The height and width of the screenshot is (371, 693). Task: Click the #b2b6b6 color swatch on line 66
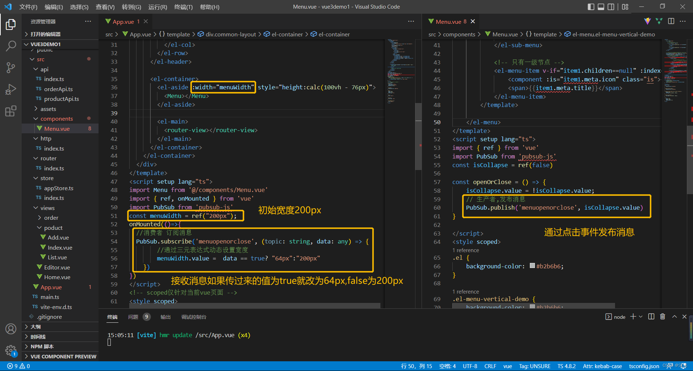tap(532, 266)
